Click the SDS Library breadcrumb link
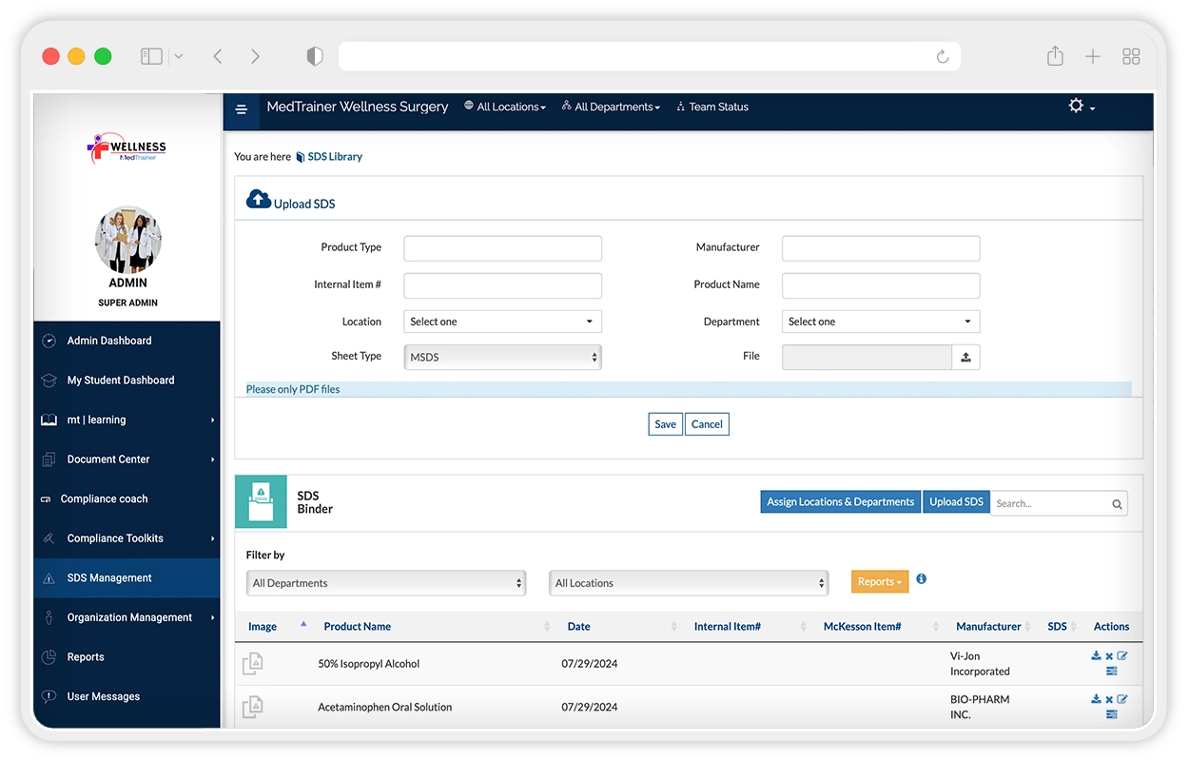 click(334, 157)
